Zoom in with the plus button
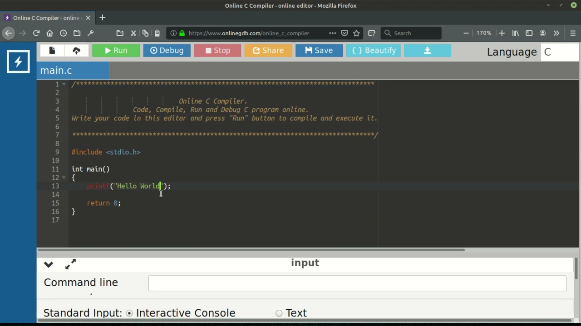The image size is (581, 326). 502,33
